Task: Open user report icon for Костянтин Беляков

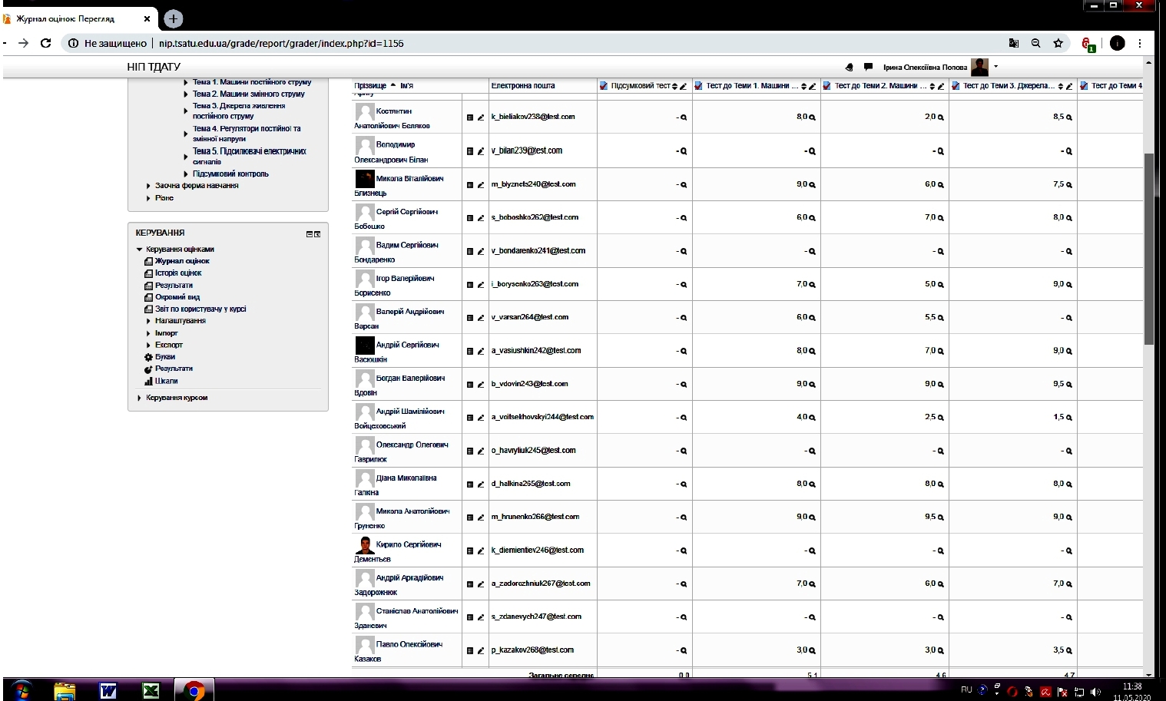Action: [x=470, y=117]
